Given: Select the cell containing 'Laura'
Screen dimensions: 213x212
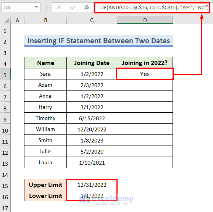Looking at the screenshot, I should point(45,163).
